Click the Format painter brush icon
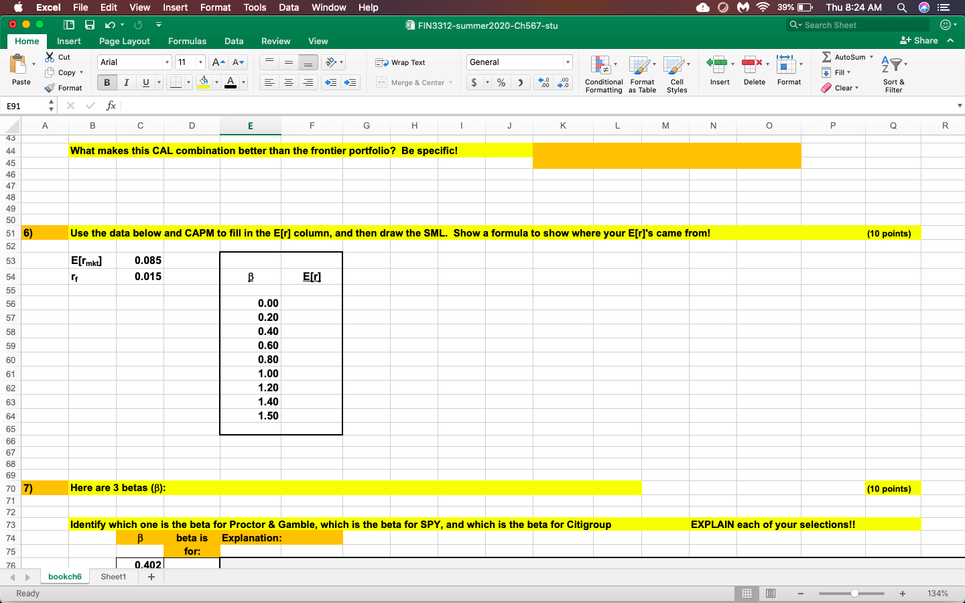 50,88
